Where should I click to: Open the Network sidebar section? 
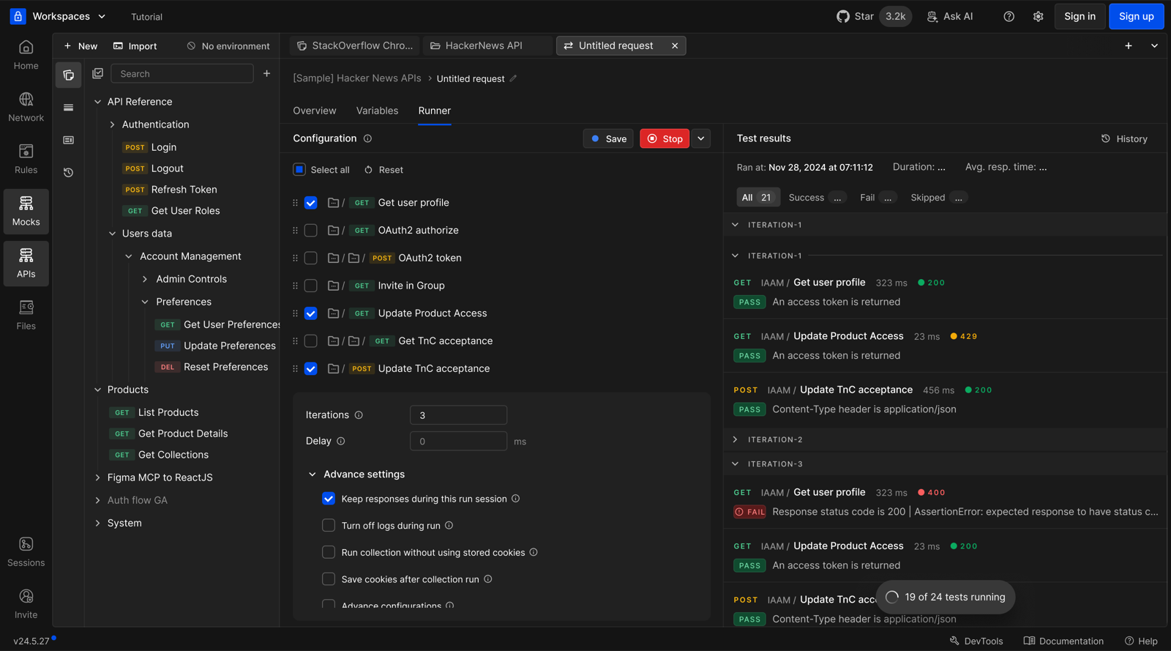click(26, 108)
